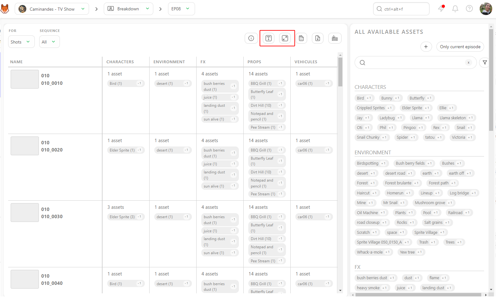Open the notifications bell

click(455, 9)
